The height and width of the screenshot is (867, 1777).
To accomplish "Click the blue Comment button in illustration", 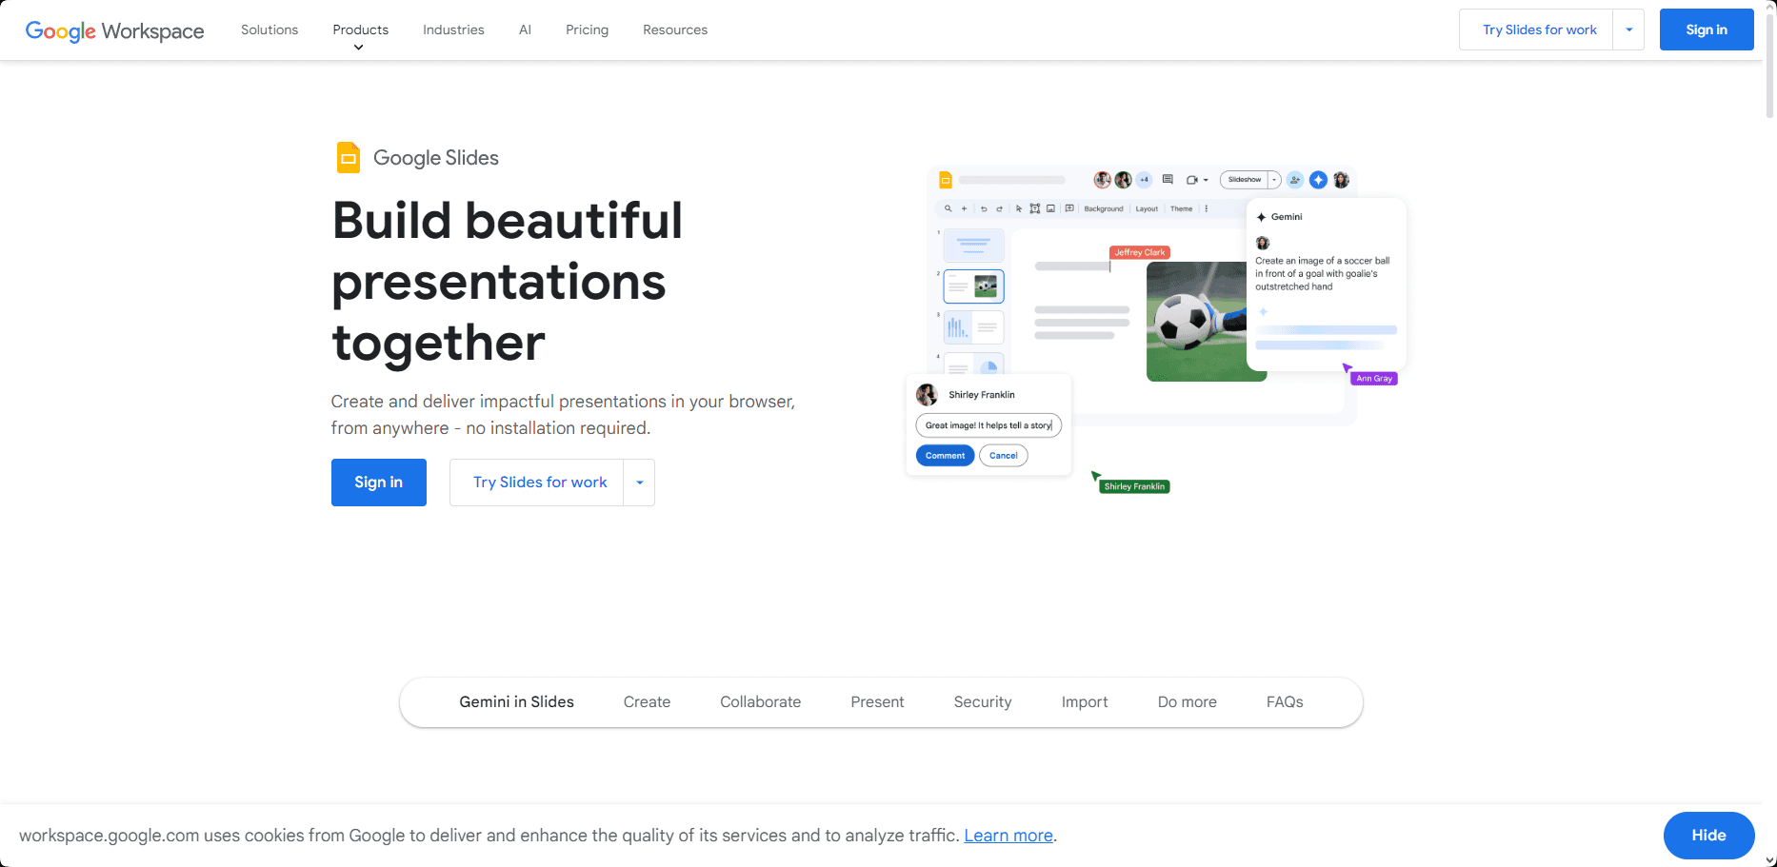I will 945,456.
